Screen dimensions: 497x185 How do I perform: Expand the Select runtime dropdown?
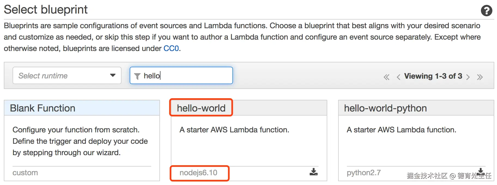[67, 75]
